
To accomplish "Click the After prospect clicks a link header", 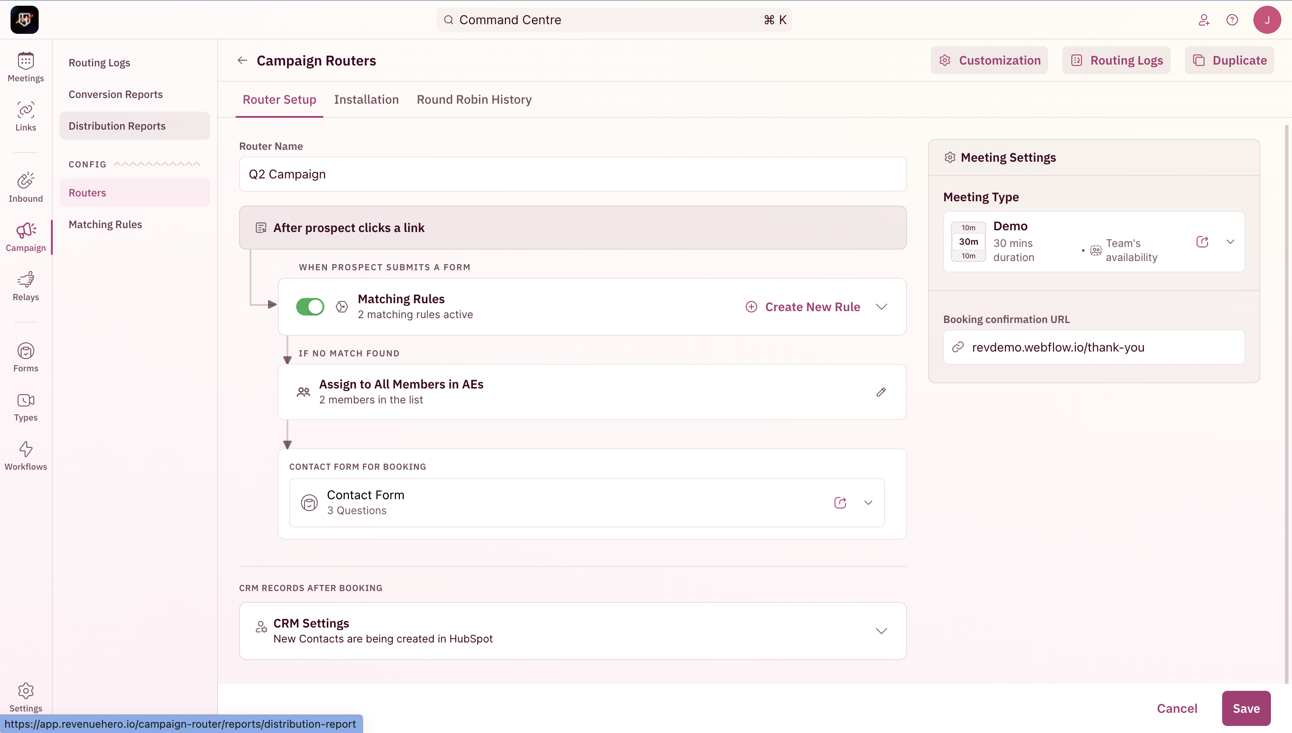I will click(573, 228).
